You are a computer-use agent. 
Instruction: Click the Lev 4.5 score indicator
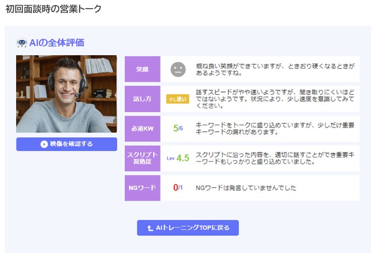[x=178, y=158]
